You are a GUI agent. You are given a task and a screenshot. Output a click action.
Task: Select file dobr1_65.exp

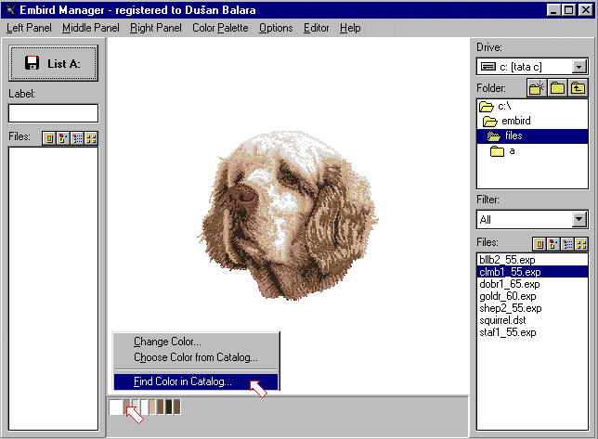pos(532,284)
